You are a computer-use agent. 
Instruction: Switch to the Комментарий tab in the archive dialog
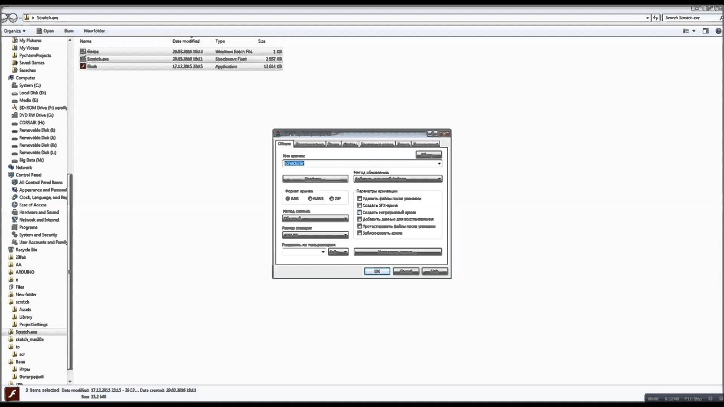coord(425,145)
